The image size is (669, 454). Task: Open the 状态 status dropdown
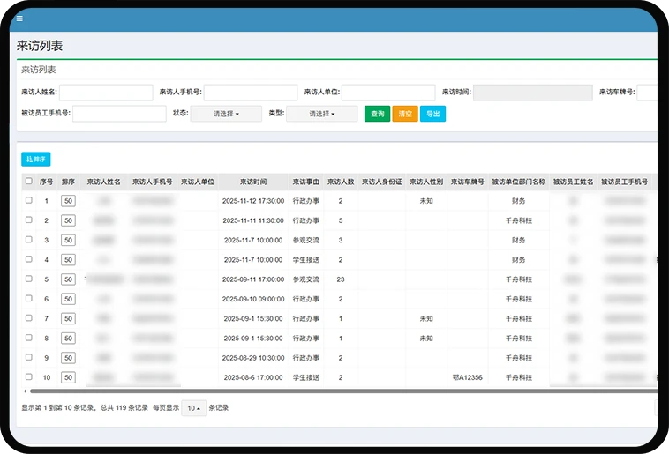pyautogui.click(x=226, y=114)
